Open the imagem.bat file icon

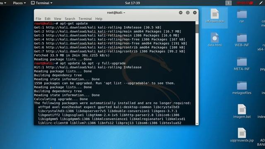[242, 109]
